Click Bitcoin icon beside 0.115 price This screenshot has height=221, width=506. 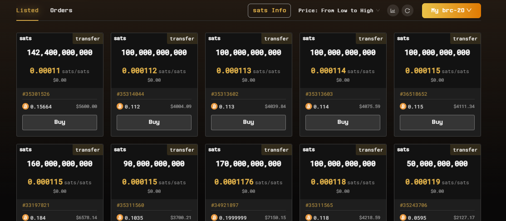pyautogui.click(x=403, y=107)
